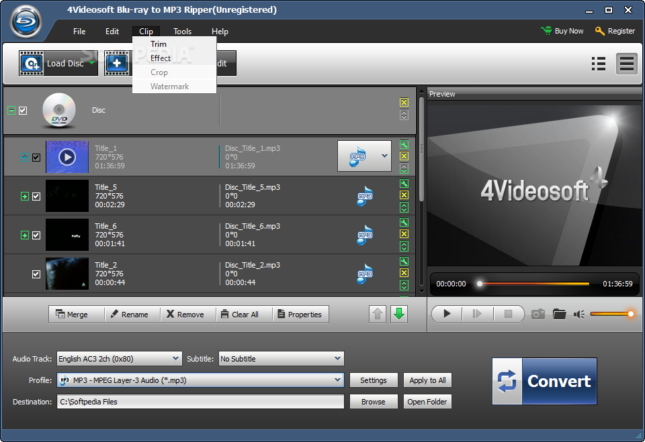Select Trim from Clip menu
The height and width of the screenshot is (442, 645).
(x=175, y=44)
